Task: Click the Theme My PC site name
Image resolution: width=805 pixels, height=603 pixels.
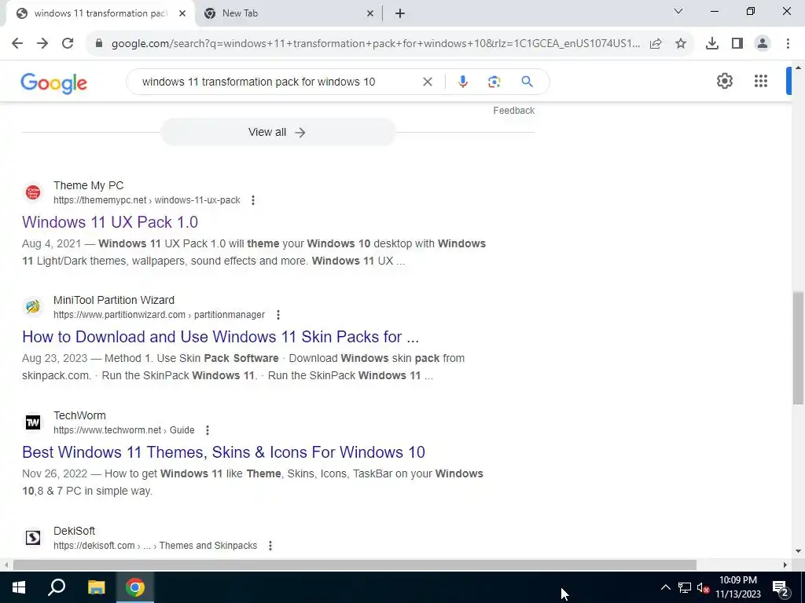Action: tap(88, 185)
